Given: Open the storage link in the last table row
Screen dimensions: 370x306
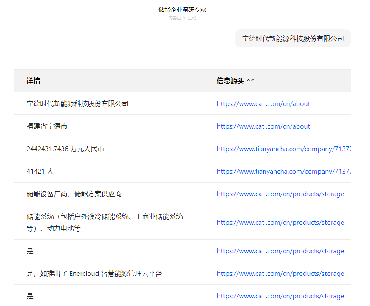Looking at the screenshot, I should pyautogui.click(x=280, y=296).
